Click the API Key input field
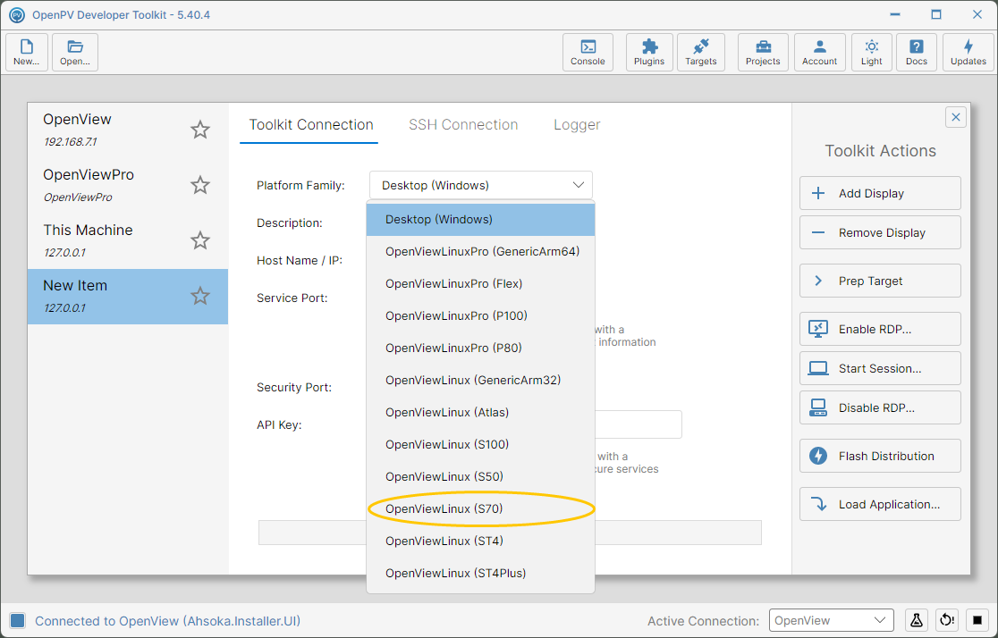The height and width of the screenshot is (638, 998). (x=638, y=424)
